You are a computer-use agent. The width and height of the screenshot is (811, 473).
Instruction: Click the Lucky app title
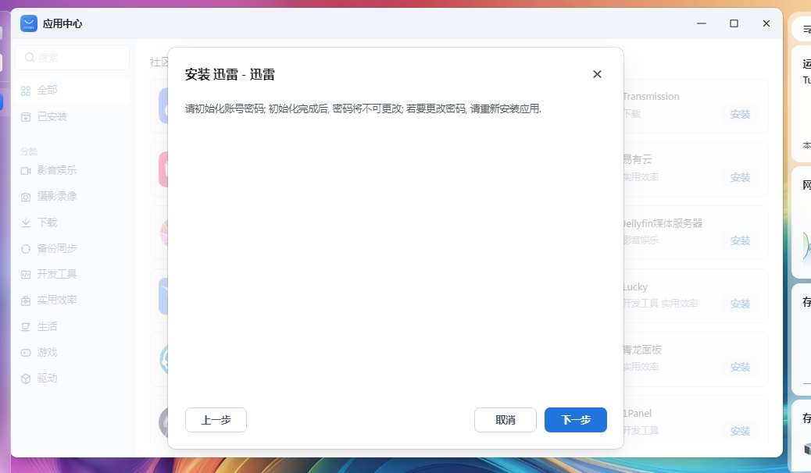pyautogui.click(x=636, y=287)
